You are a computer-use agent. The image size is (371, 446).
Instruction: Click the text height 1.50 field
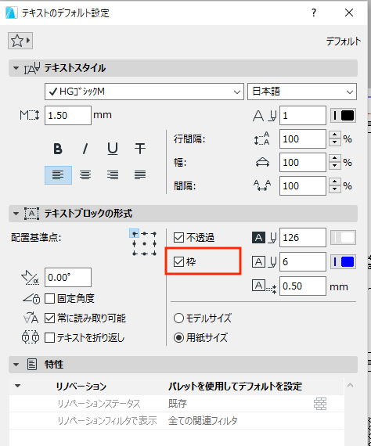pos(68,116)
